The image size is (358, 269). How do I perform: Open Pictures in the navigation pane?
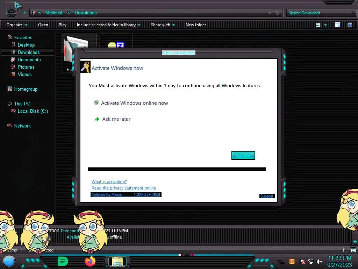tap(26, 67)
